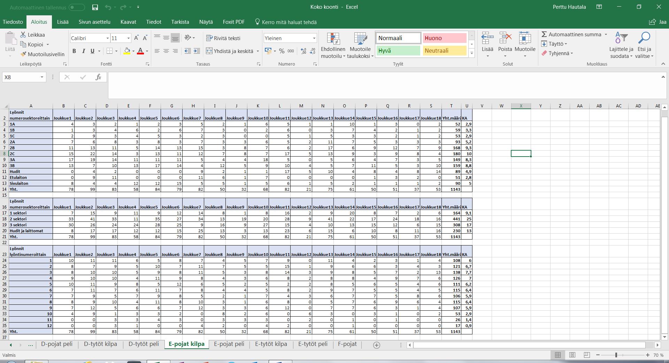
Task: Click the zoom slider handle
Action: 616,355
